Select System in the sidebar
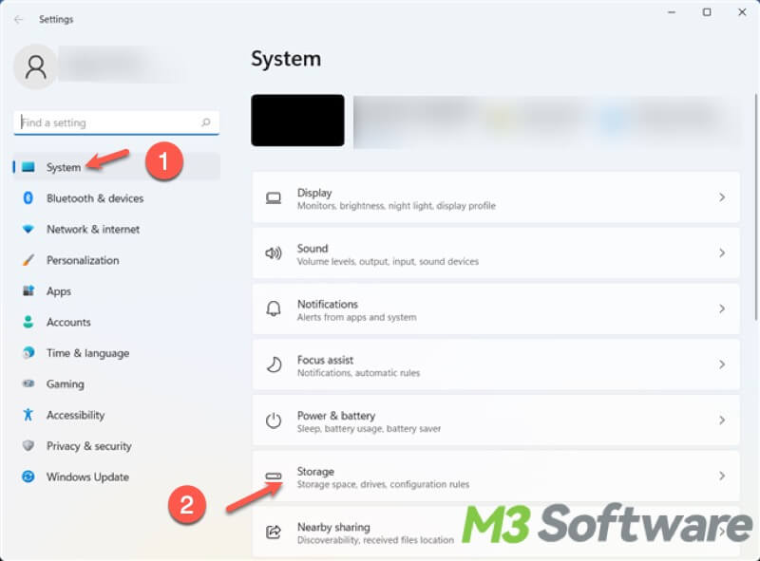The width and height of the screenshot is (760, 561). pyautogui.click(x=116, y=167)
